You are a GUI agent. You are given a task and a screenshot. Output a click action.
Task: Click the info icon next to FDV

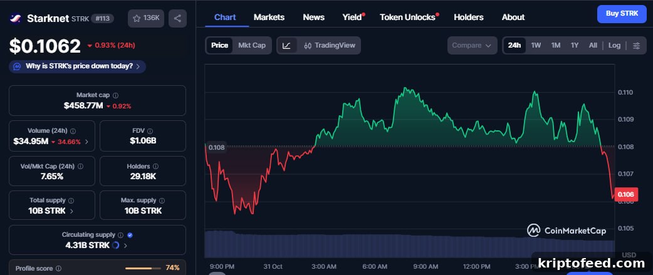150,131
